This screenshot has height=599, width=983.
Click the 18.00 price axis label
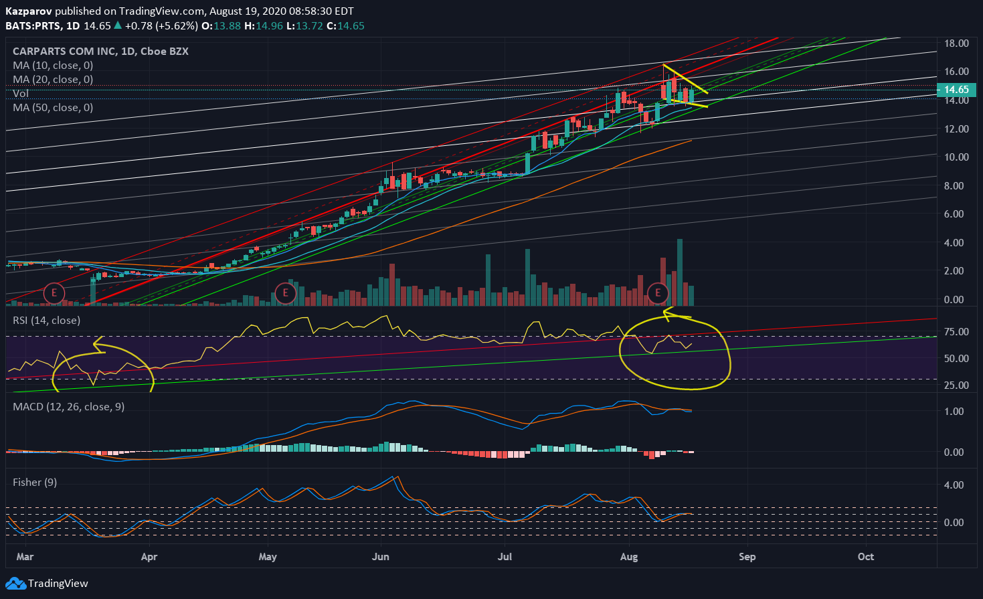coord(956,44)
